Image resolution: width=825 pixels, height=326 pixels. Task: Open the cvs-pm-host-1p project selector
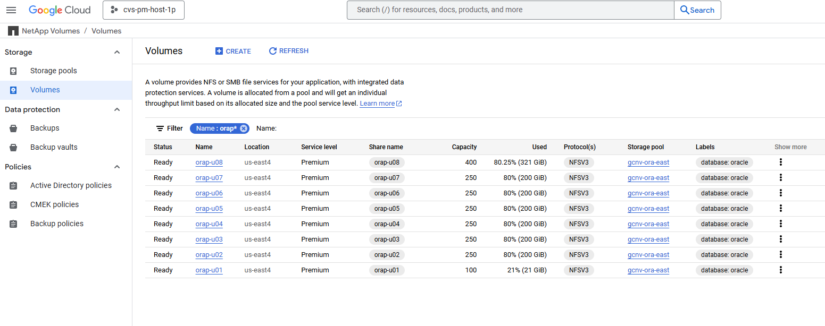143,10
